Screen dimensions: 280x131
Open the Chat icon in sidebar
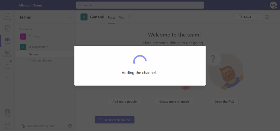tap(7, 27)
